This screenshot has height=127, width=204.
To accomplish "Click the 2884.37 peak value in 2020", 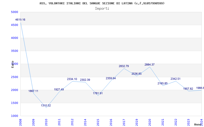I will pos(149,65).
